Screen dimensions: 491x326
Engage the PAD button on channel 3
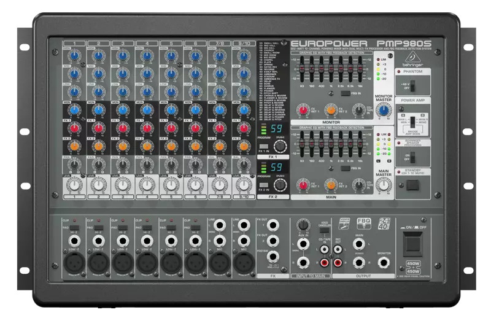(x=123, y=228)
